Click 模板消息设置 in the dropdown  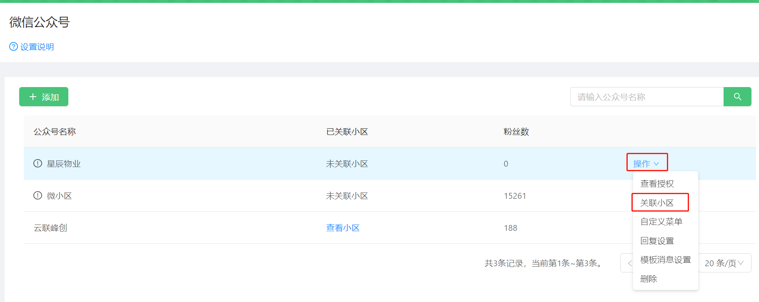point(665,260)
